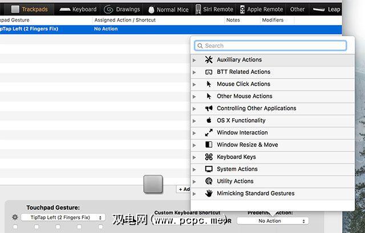The height and width of the screenshot is (233, 365).
Task: Click the System Actions monitor icon
Action: (x=209, y=169)
